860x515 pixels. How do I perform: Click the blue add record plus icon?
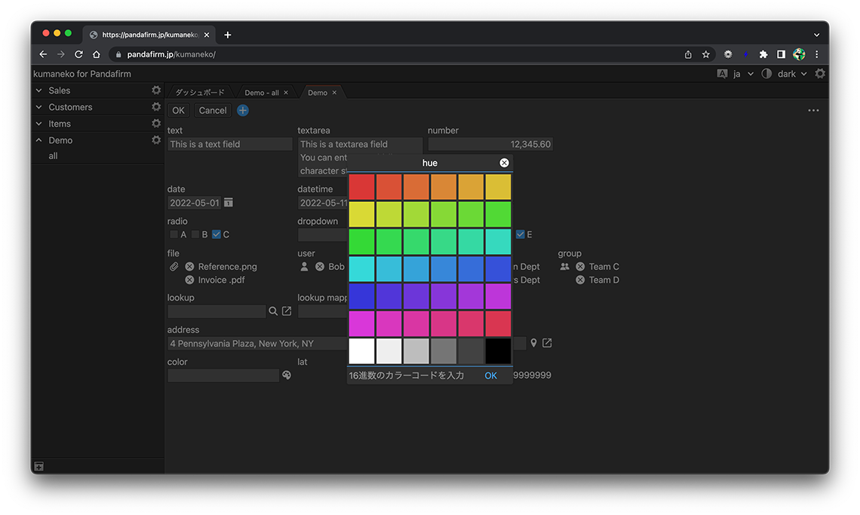(243, 111)
